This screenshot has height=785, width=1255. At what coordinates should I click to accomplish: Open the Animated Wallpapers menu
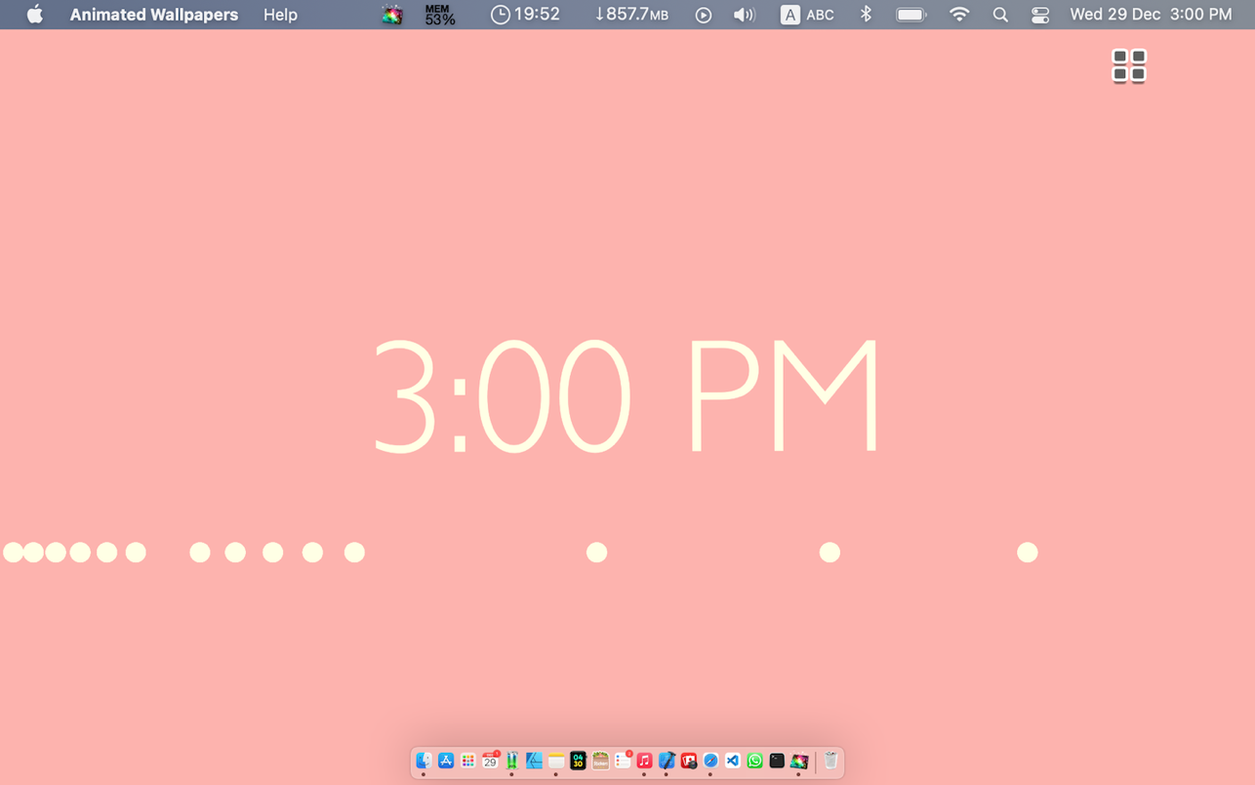click(x=153, y=15)
